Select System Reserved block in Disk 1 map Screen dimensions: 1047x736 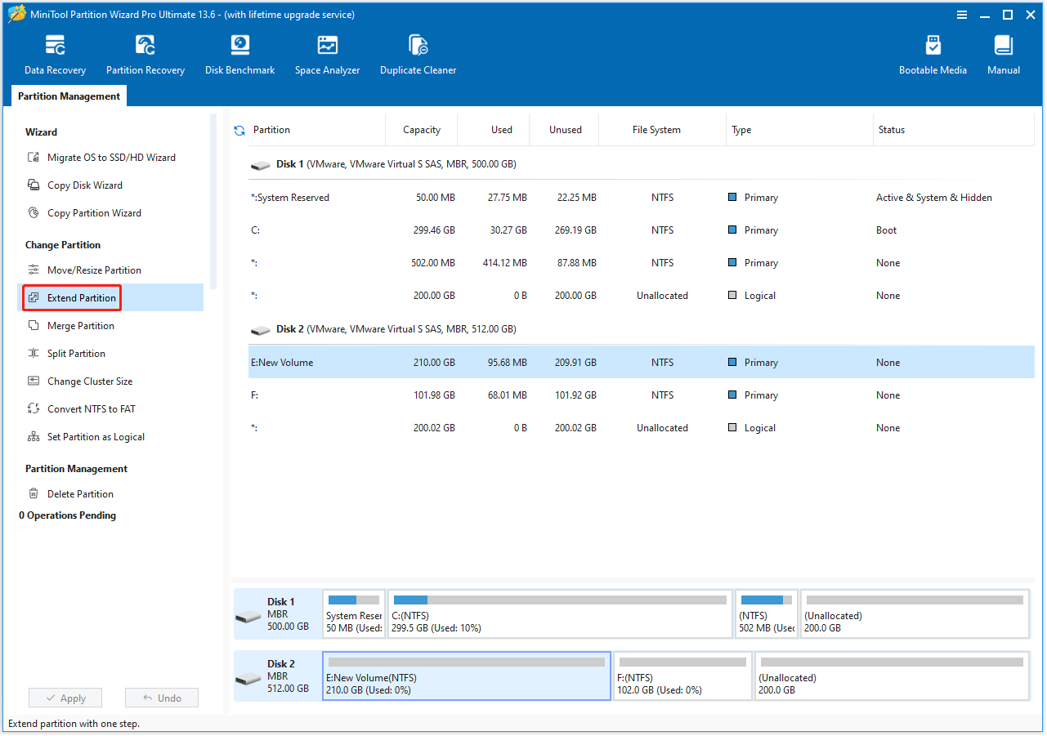pos(353,614)
